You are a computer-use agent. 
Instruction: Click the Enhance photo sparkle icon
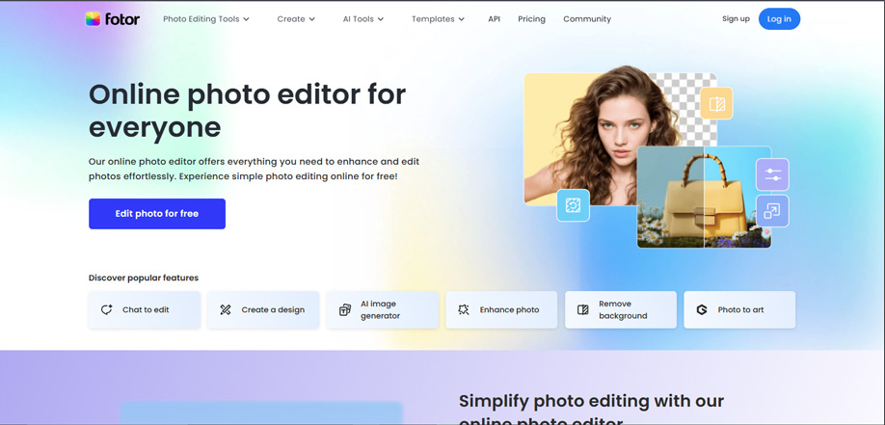pyautogui.click(x=464, y=309)
